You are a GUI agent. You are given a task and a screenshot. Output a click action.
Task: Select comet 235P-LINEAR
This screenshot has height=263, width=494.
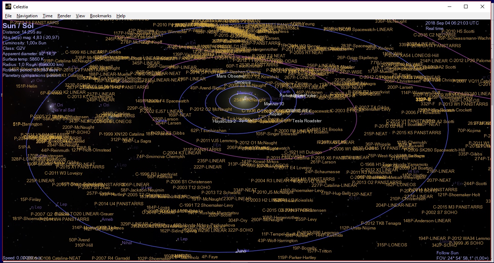click(211, 161)
